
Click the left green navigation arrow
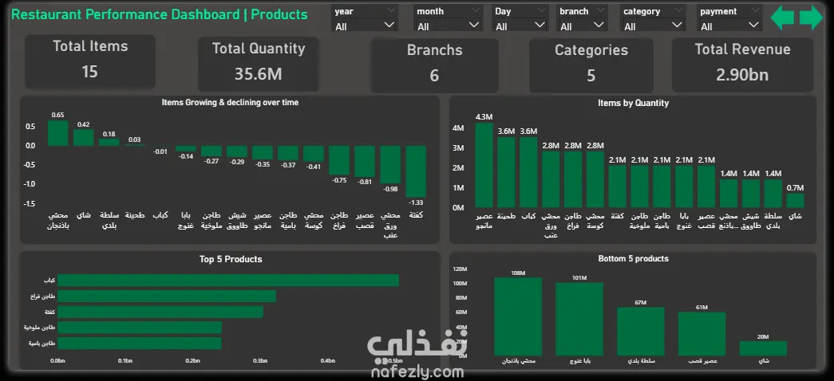[782, 18]
